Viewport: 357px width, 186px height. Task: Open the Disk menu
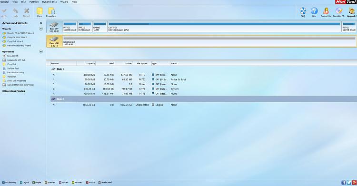click(x=23, y=2)
